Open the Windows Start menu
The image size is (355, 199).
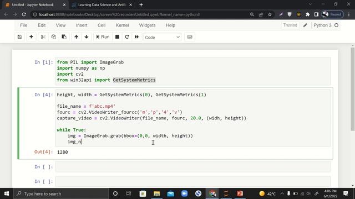coord(7,193)
